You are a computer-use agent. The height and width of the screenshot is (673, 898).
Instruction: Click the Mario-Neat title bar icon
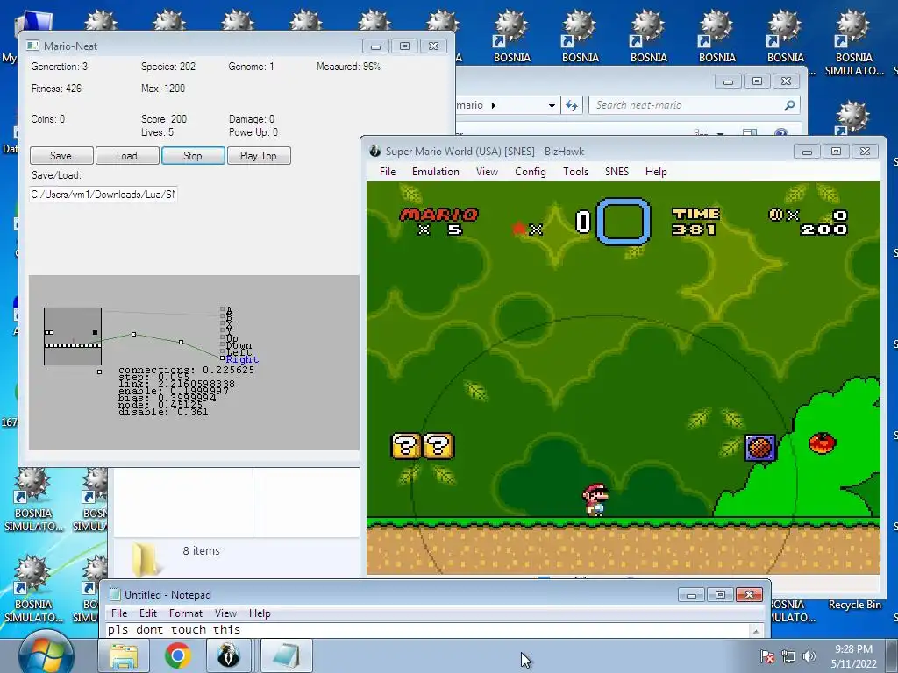point(32,46)
